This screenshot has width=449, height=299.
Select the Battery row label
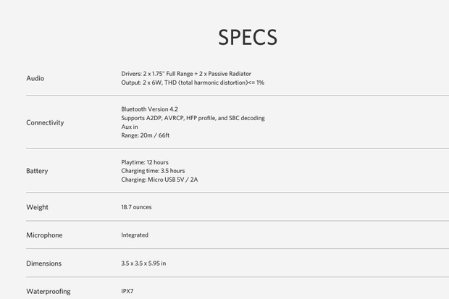coord(37,171)
